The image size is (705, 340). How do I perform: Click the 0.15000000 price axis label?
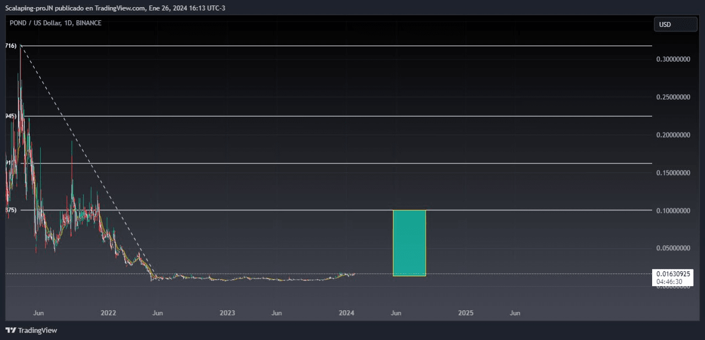(672, 173)
